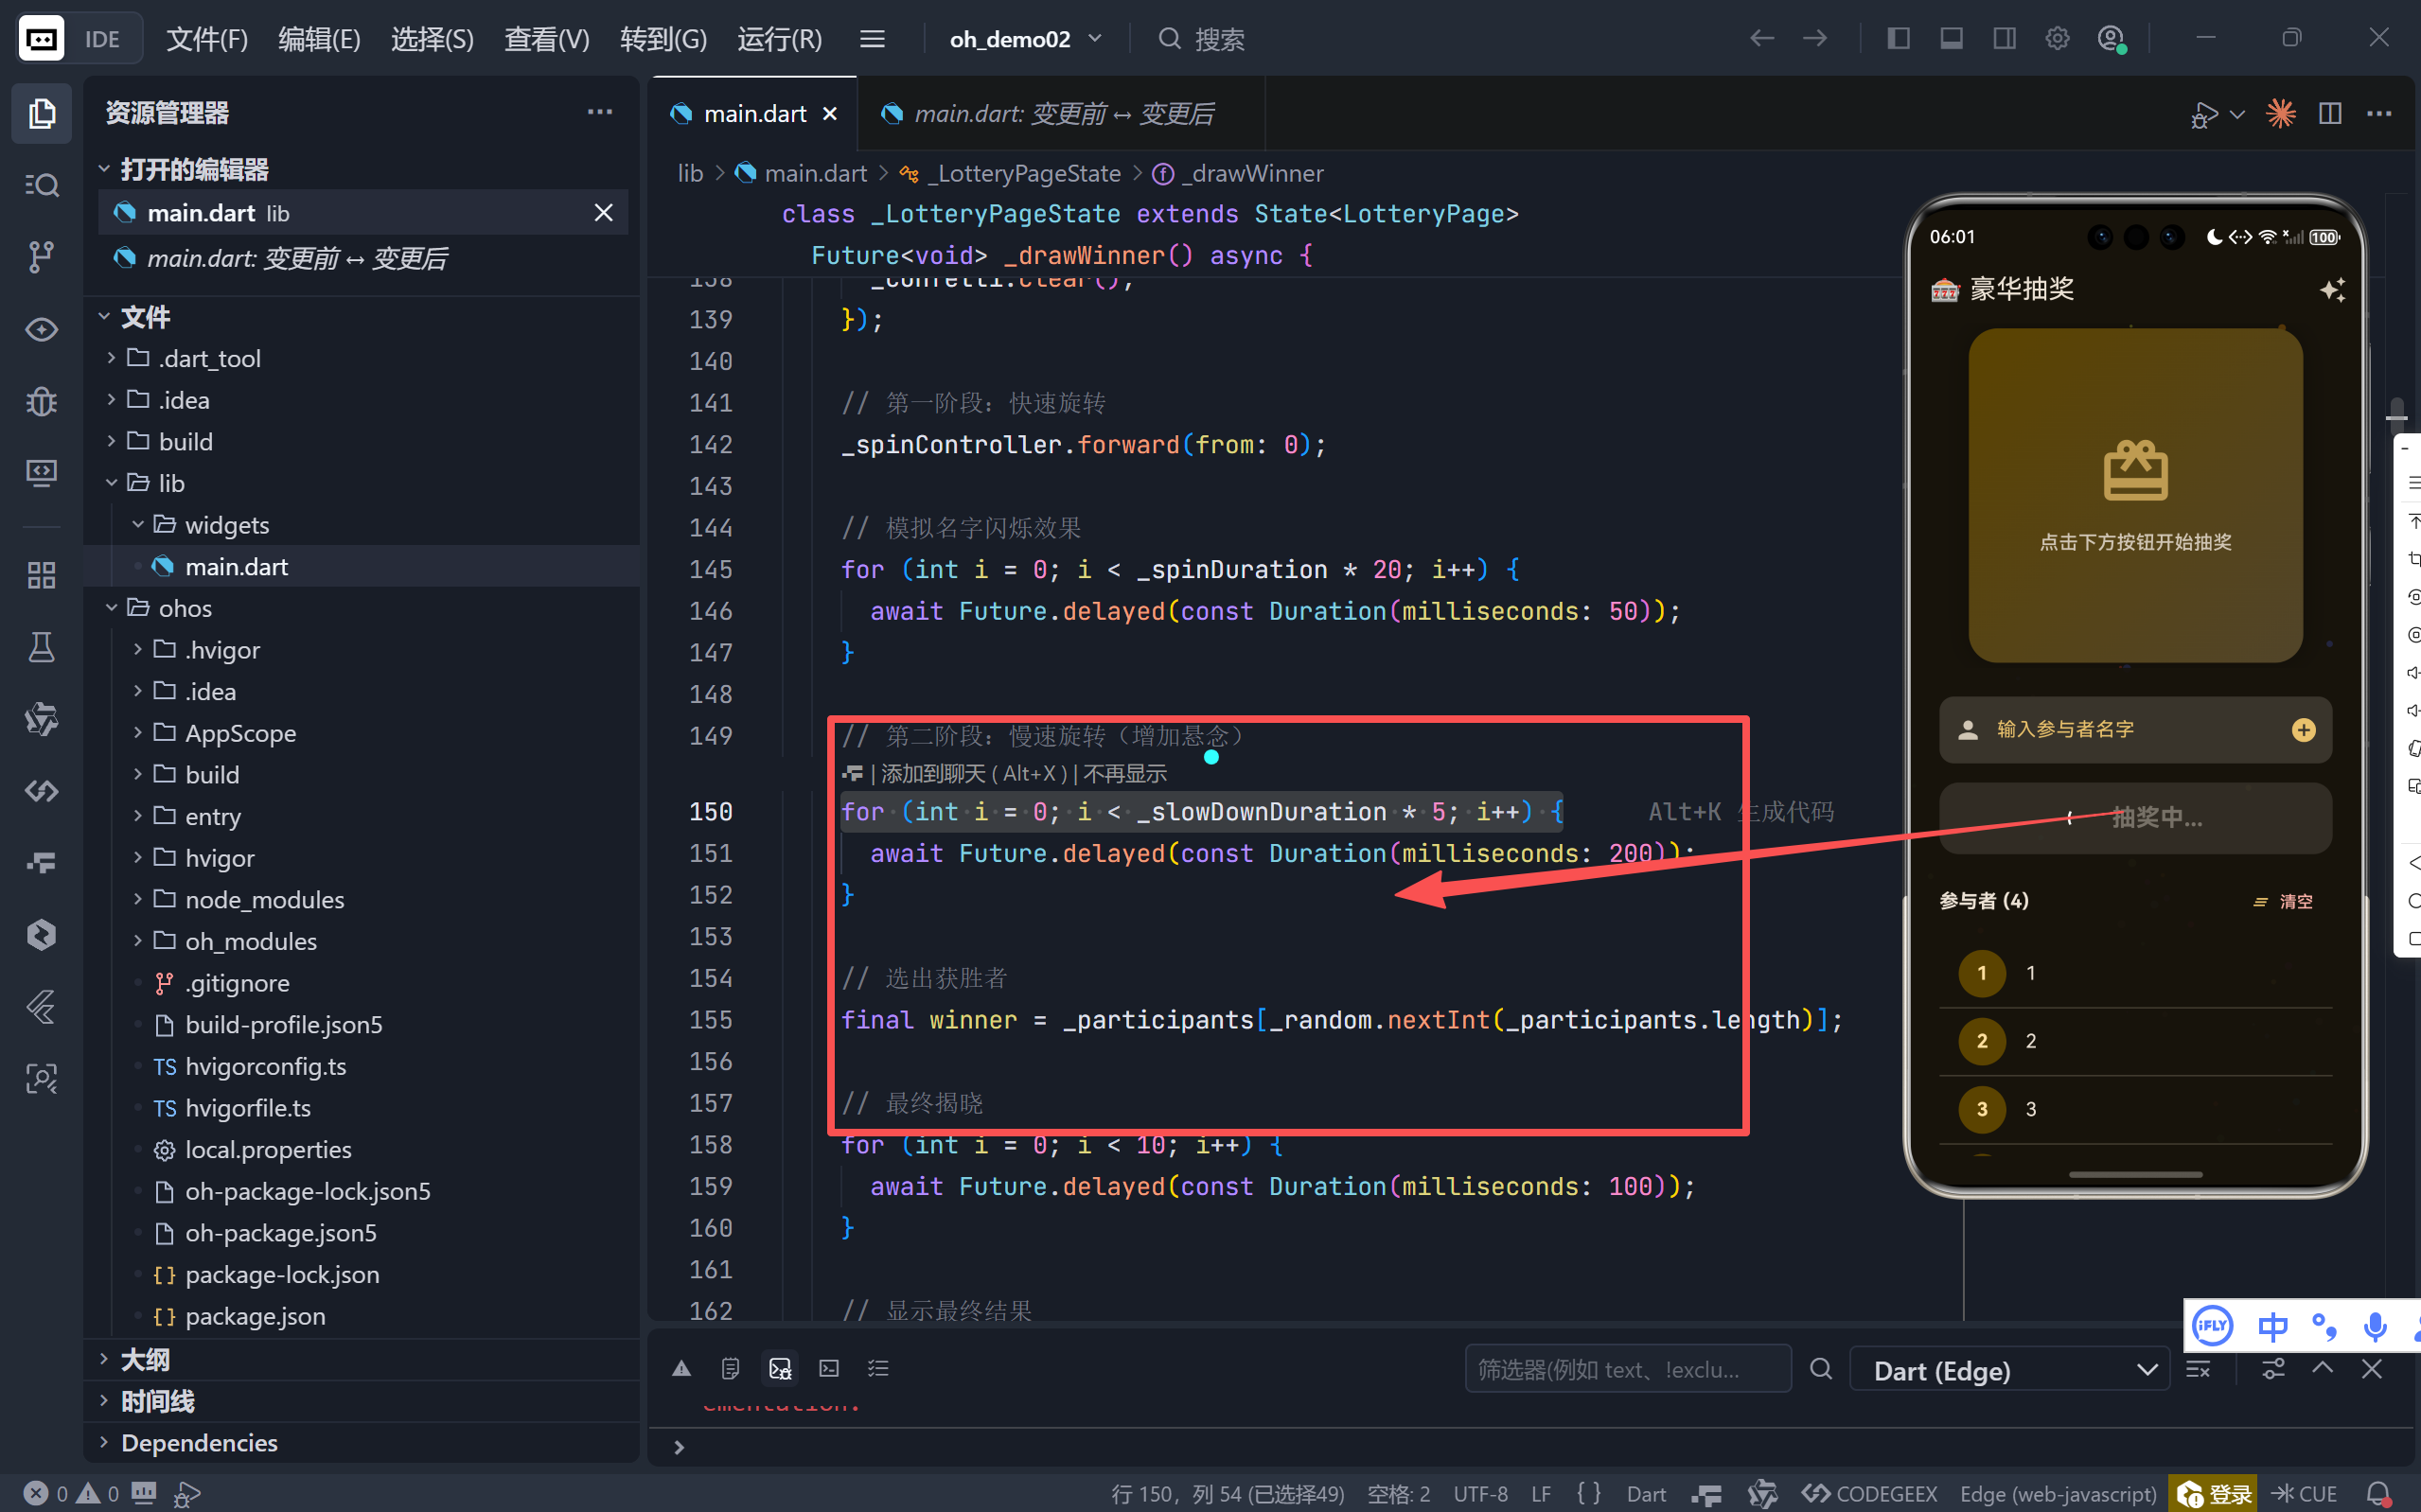Switch to the main.dart 变更前↔变更后 tab
The height and width of the screenshot is (1512, 2421).
coord(1063,114)
